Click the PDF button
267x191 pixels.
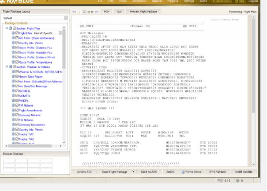tap(107, 12)
